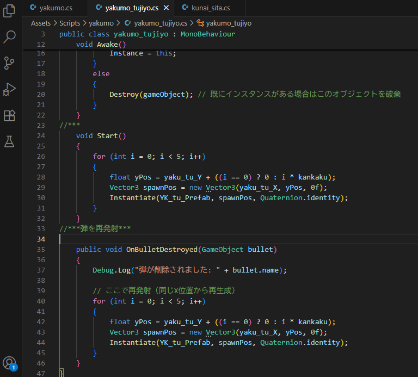Click 'bullet.name' on line 37
Screen dimensions: 418x377
[x=256, y=270]
